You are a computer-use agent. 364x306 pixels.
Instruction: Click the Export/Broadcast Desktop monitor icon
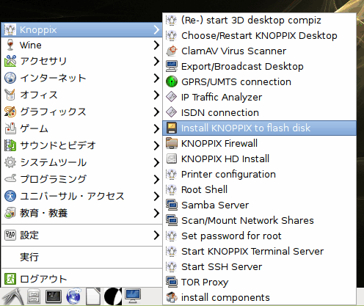coord(172,66)
